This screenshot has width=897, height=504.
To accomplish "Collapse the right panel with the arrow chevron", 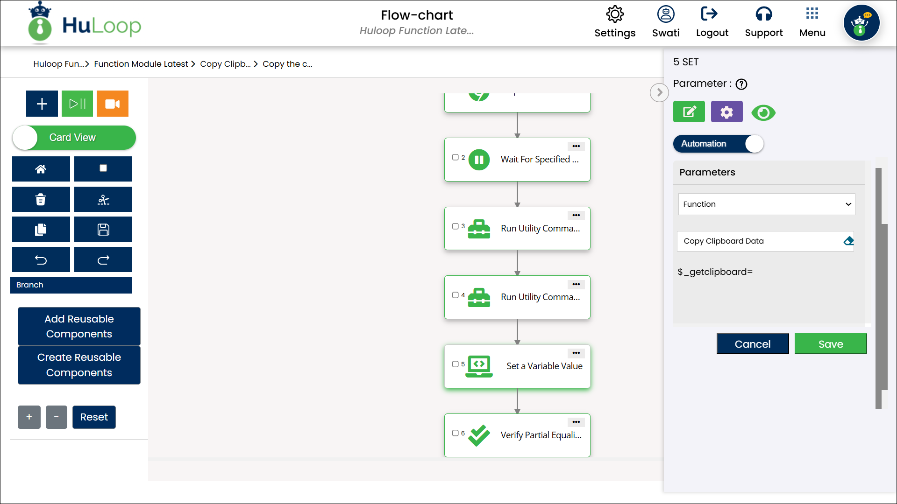I will click(659, 92).
